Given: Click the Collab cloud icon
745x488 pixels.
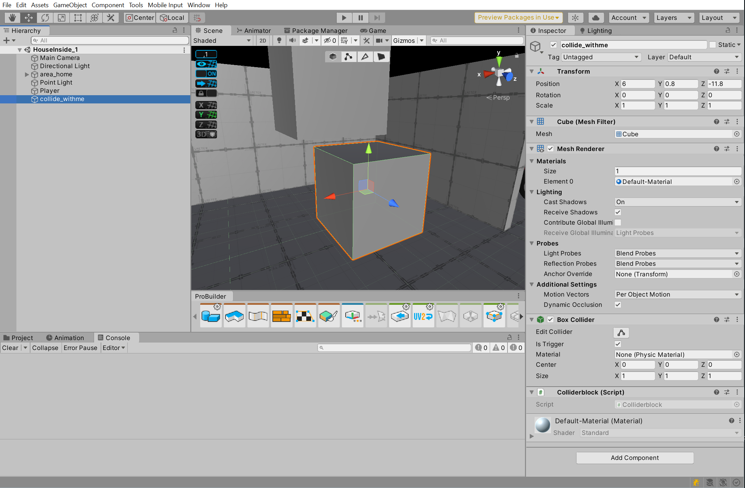Looking at the screenshot, I should coord(596,18).
